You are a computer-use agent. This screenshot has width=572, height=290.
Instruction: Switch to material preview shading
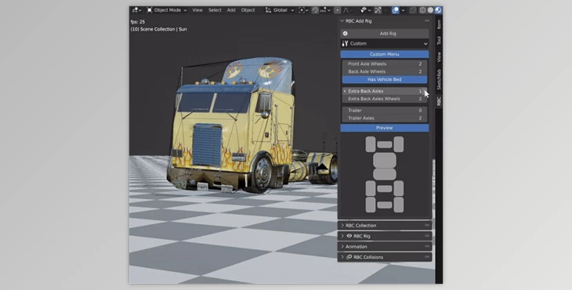[438, 10]
